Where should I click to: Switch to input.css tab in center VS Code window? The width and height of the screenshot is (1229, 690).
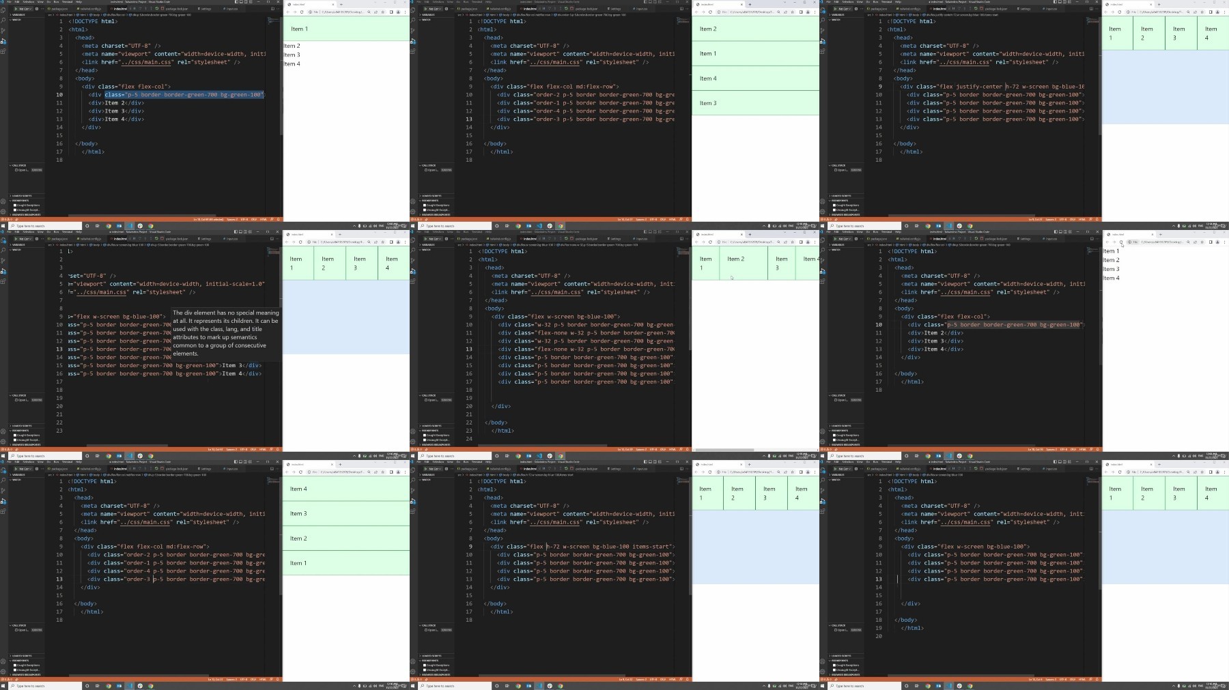click(641, 239)
